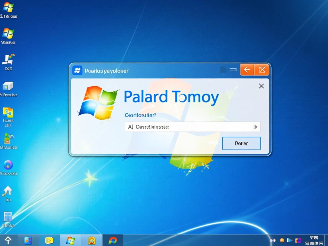Click the Docker button in the dialog
This screenshot has height=246, width=328.
pyautogui.click(x=241, y=143)
